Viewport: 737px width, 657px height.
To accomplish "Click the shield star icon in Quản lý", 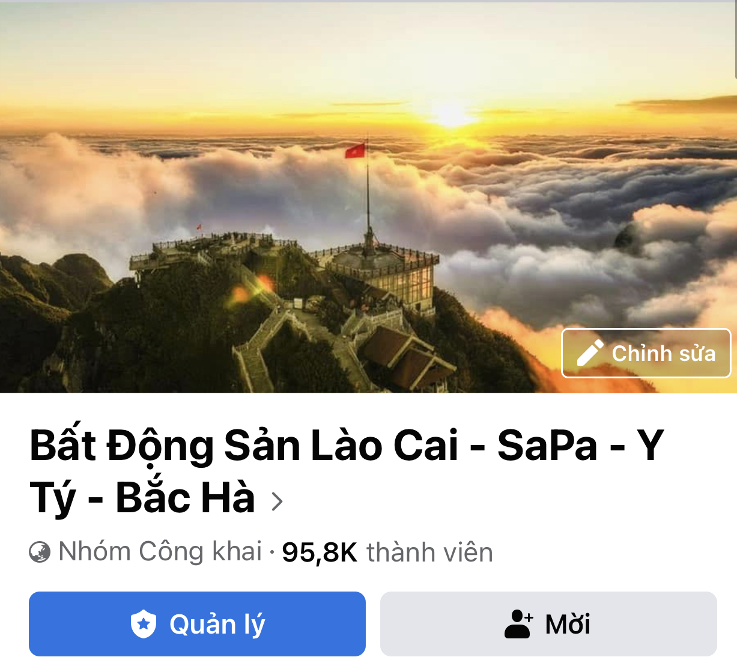I will [144, 624].
